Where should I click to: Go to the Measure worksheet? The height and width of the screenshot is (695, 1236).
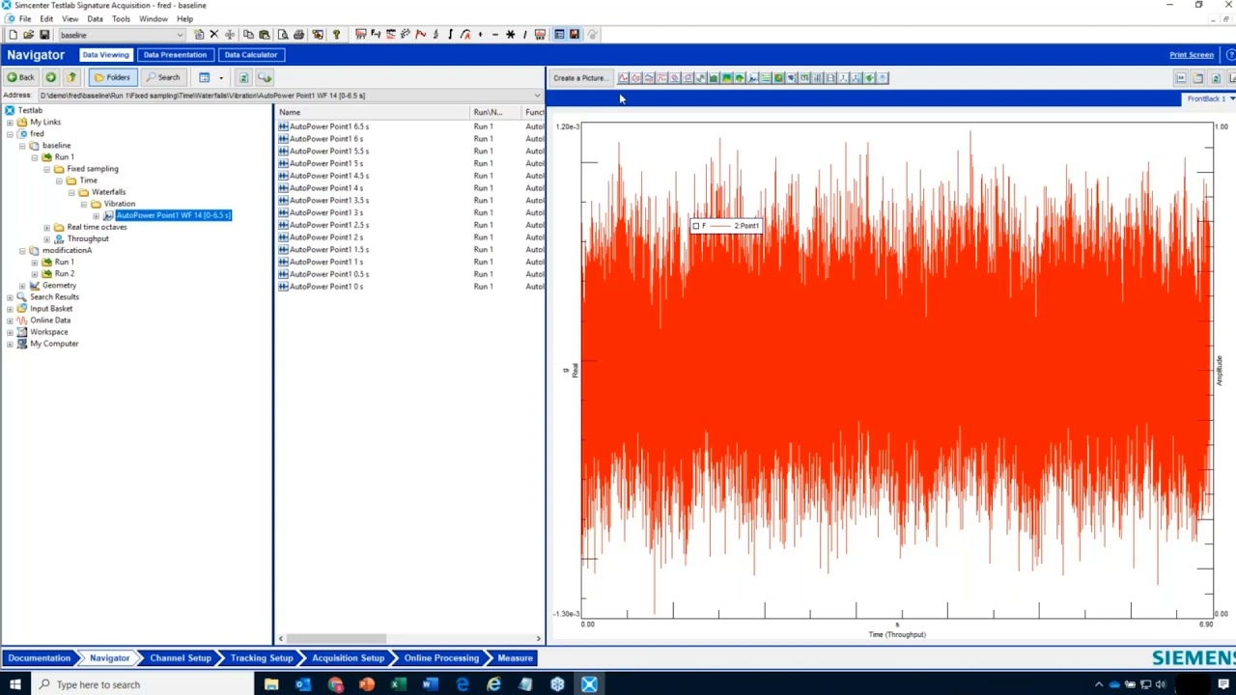(x=515, y=658)
